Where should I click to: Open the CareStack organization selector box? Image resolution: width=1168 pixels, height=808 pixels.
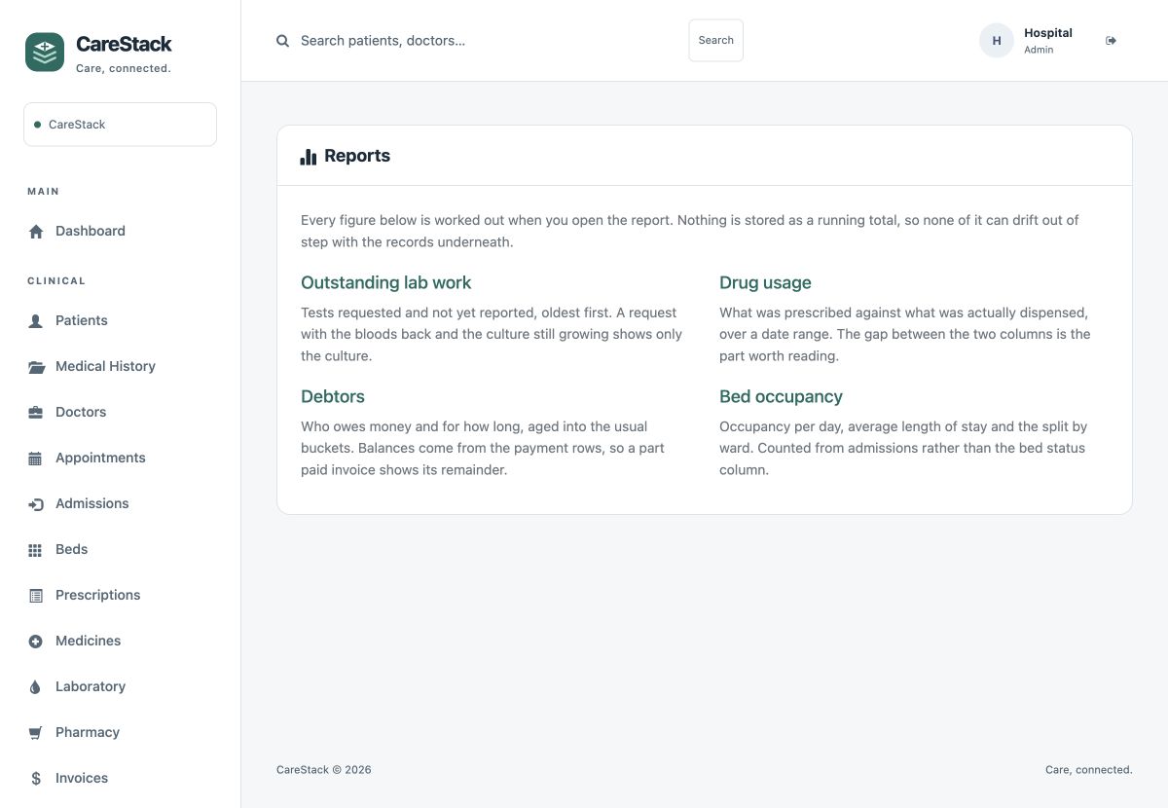[x=121, y=125]
